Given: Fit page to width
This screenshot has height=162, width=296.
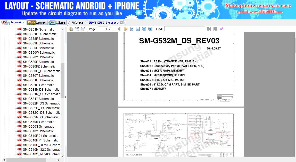Looking at the screenshot, I should click(x=132, y=29).
